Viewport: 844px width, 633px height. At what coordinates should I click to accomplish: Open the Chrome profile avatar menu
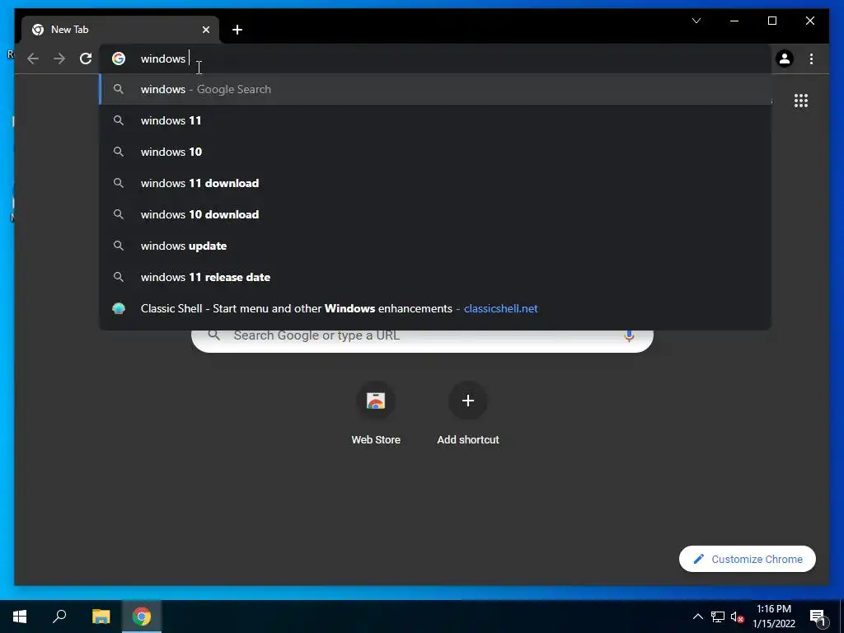point(785,59)
